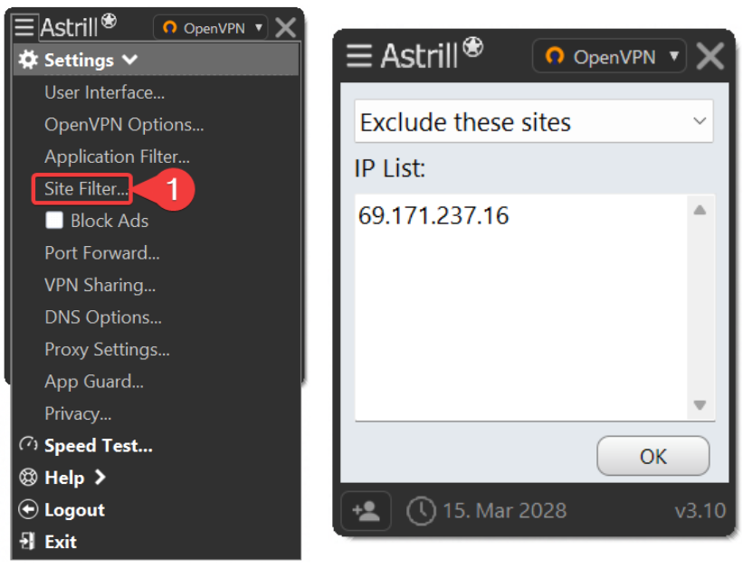Open OpenVPN Options menu entry
This screenshot has width=743, height=568.
[x=124, y=125]
